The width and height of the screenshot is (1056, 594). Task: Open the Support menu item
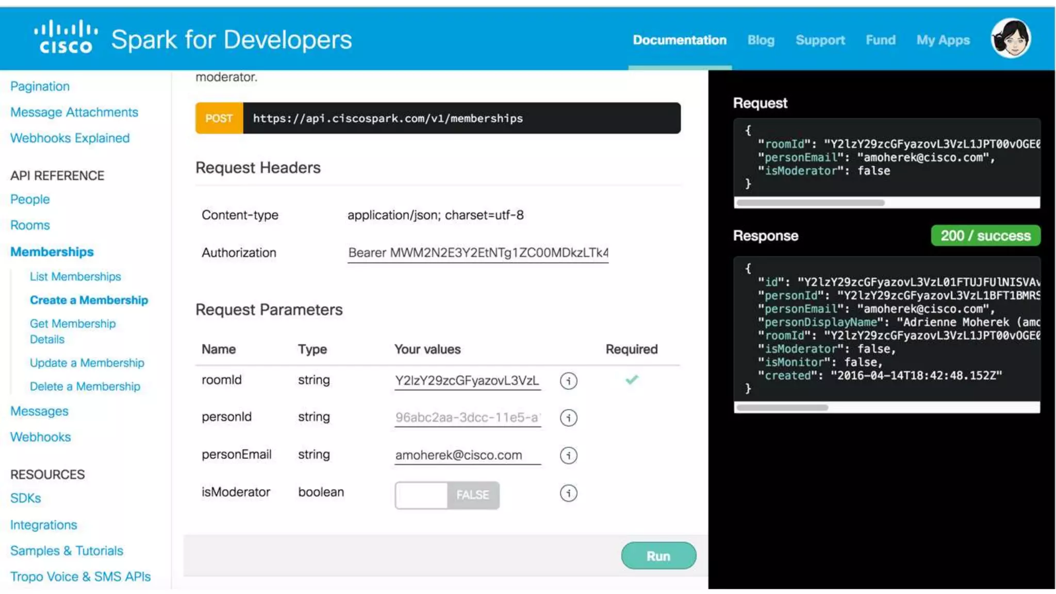coord(820,40)
